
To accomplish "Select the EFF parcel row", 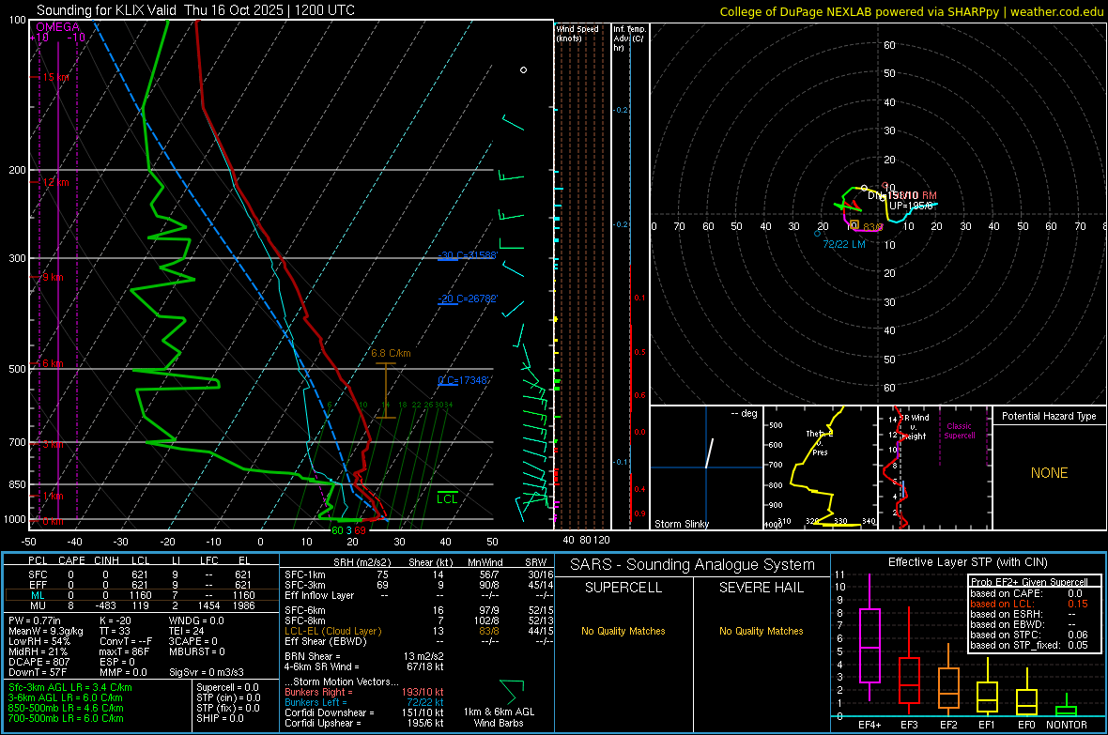I will [141, 585].
